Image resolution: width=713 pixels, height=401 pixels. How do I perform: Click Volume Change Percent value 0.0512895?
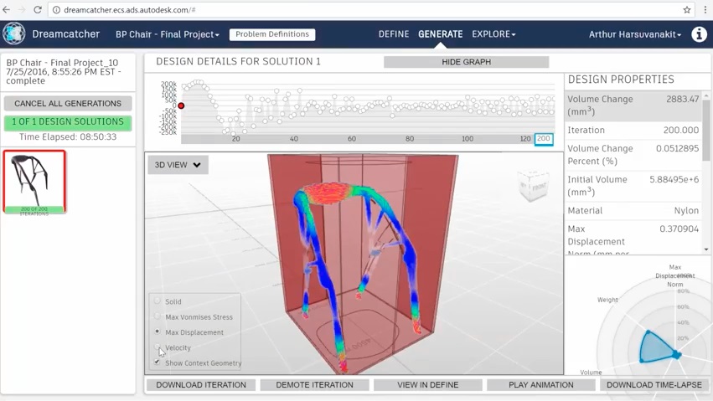coord(677,148)
